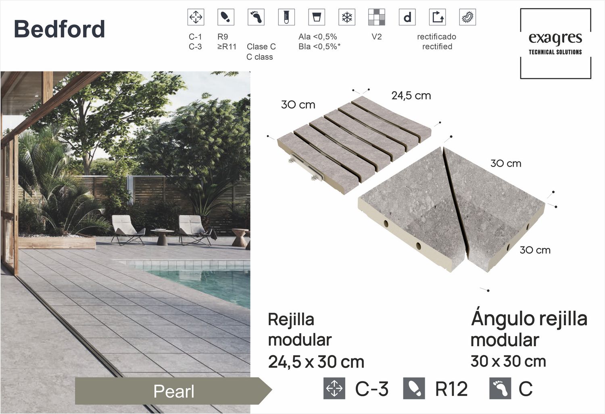Click the rectified edge icon above rectificado
Screen dimensions: 605x414
438,17
